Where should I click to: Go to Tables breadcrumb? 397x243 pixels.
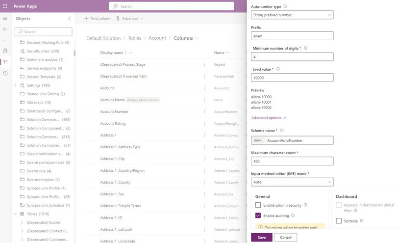click(134, 38)
